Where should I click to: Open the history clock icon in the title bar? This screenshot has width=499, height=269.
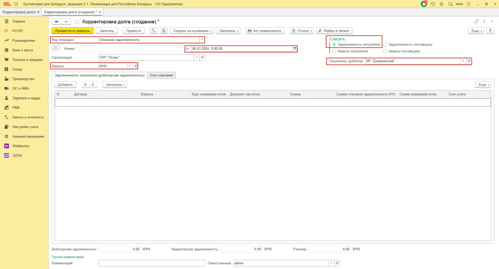433,4
